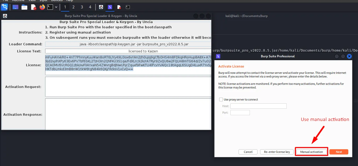
Task: Open the Burp Suite Professional dialog's title icon menu
Action: (x=218, y=56)
